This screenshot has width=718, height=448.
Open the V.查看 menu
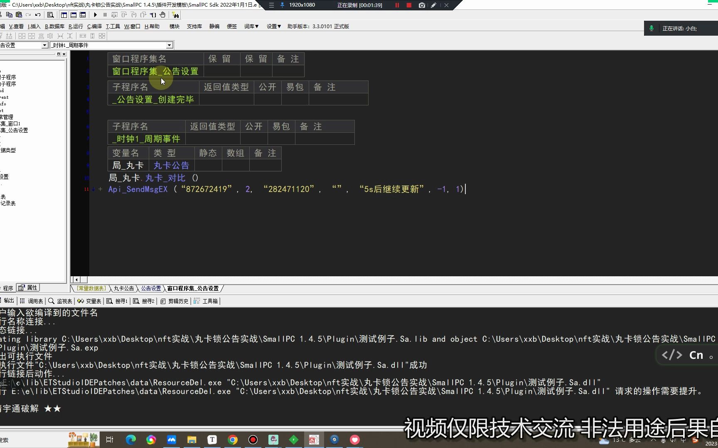[x=16, y=26]
